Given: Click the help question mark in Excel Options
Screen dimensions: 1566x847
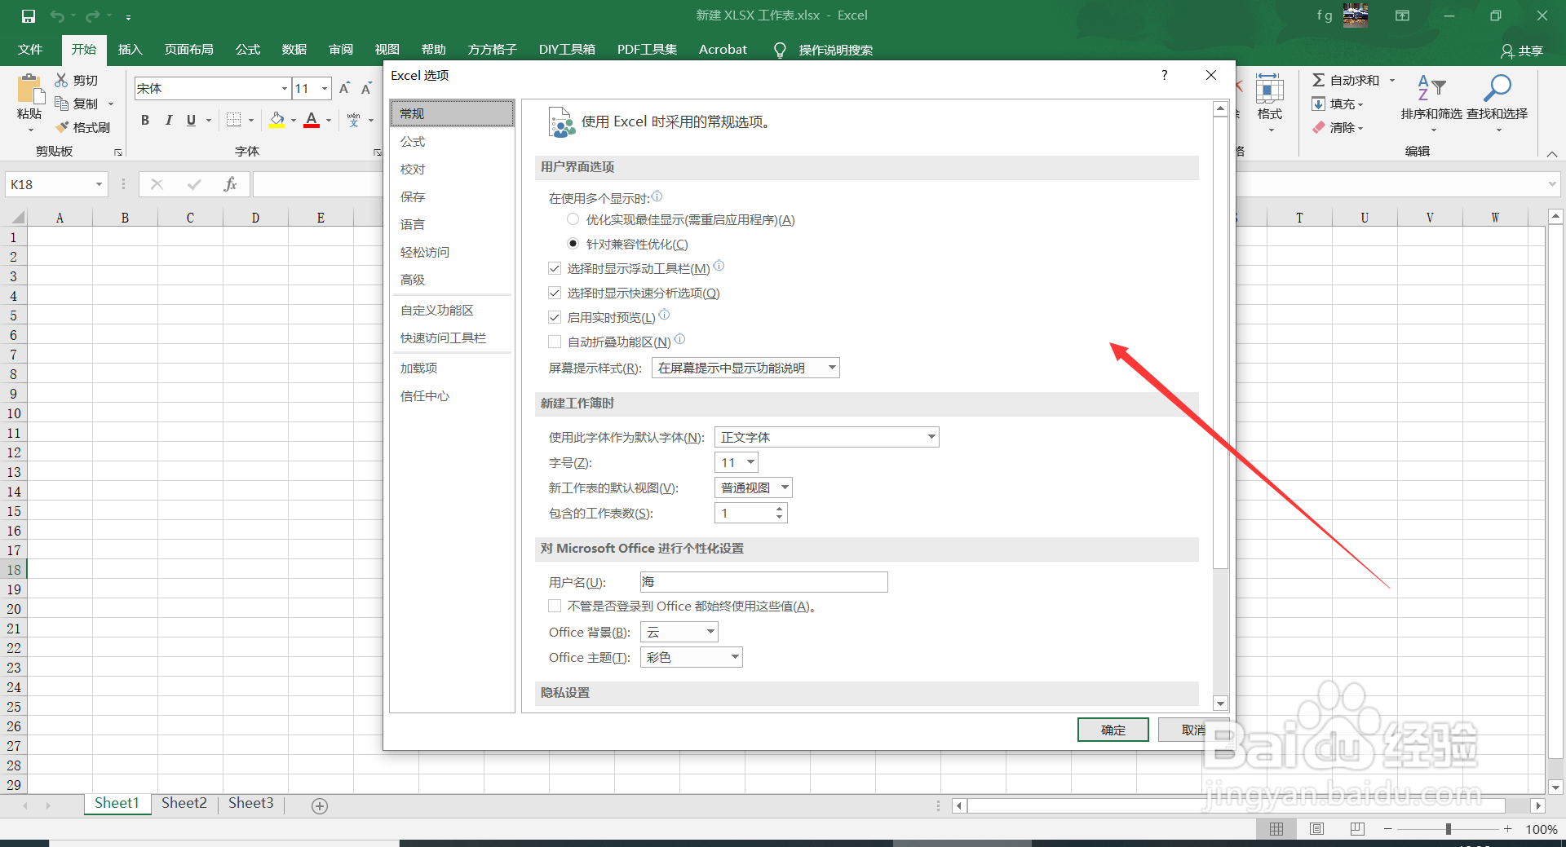Looking at the screenshot, I should (x=1165, y=75).
